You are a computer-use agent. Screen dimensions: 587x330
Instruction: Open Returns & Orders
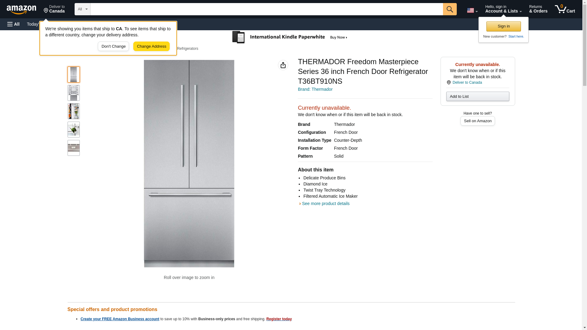click(538, 9)
